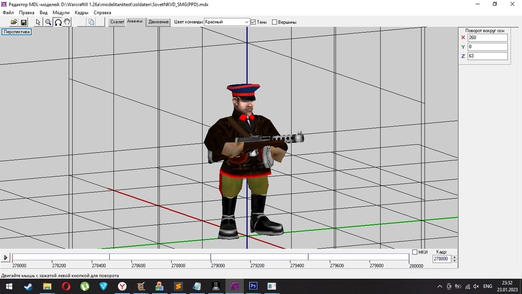Increase frame number with up arrow

(455, 257)
